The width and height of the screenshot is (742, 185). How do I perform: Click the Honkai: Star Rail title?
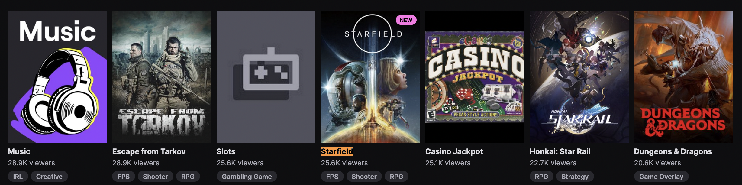pyautogui.click(x=560, y=151)
